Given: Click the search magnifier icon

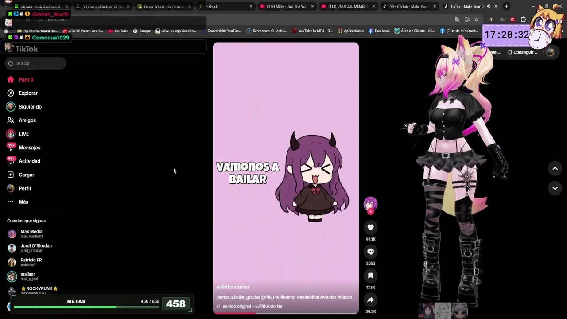Looking at the screenshot, I should click(x=11, y=63).
